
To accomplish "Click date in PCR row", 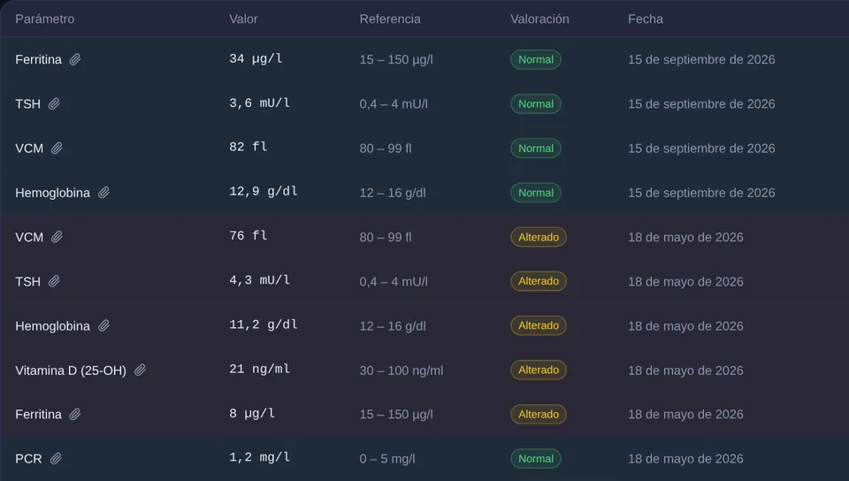I will point(685,459).
